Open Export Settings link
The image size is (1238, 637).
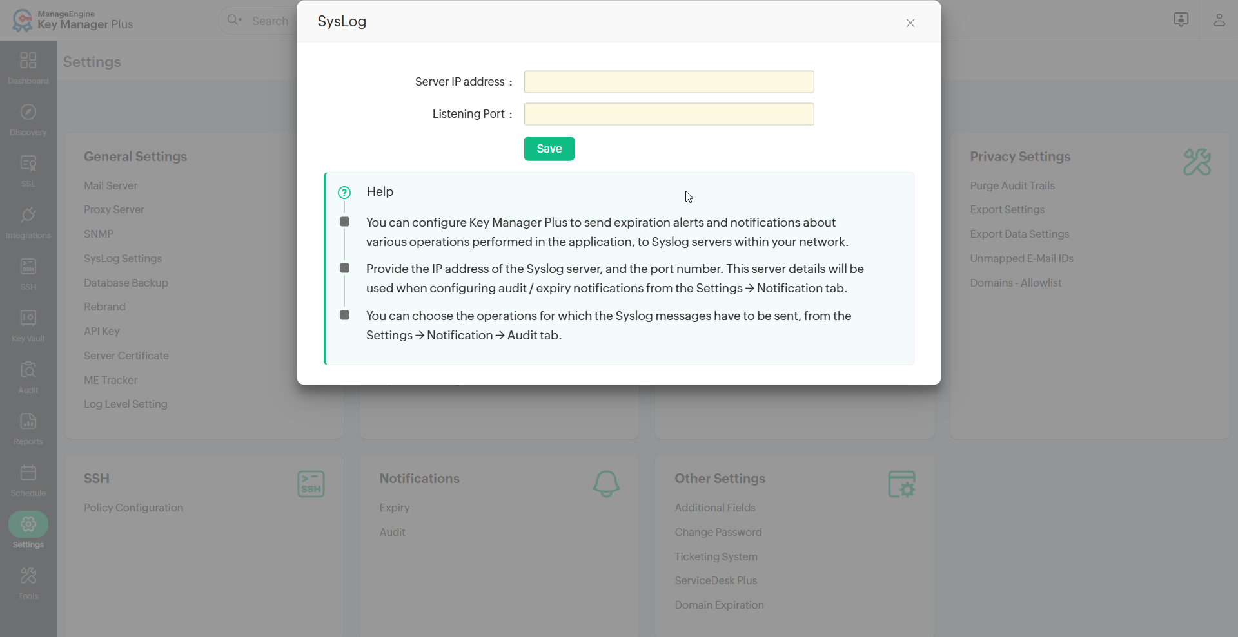[x=1007, y=209]
